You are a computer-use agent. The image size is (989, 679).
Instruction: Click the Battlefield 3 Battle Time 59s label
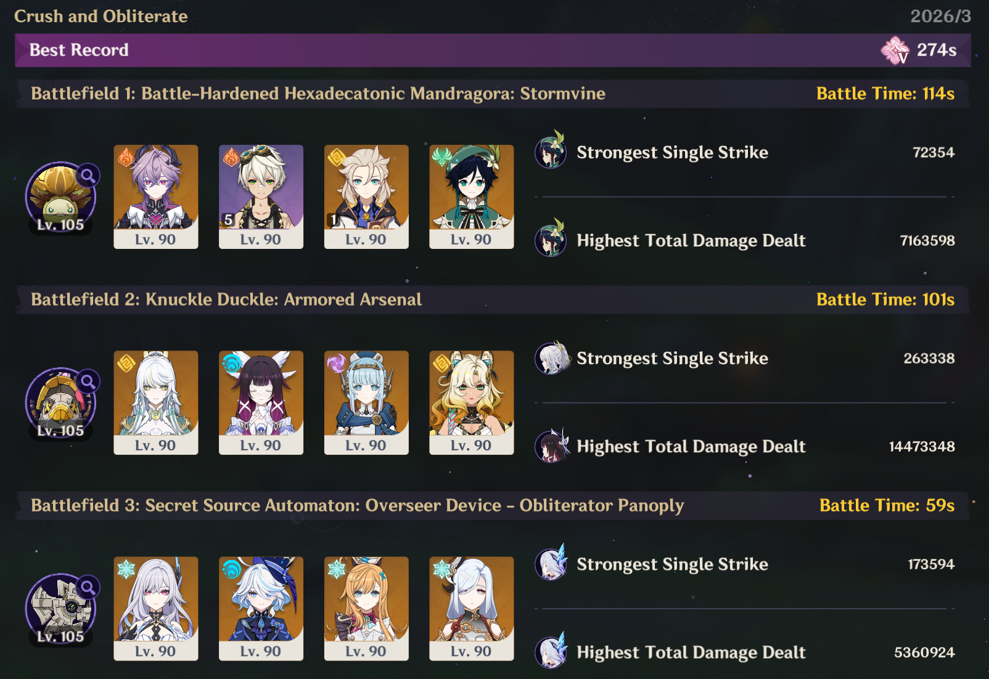click(x=887, y=505)
